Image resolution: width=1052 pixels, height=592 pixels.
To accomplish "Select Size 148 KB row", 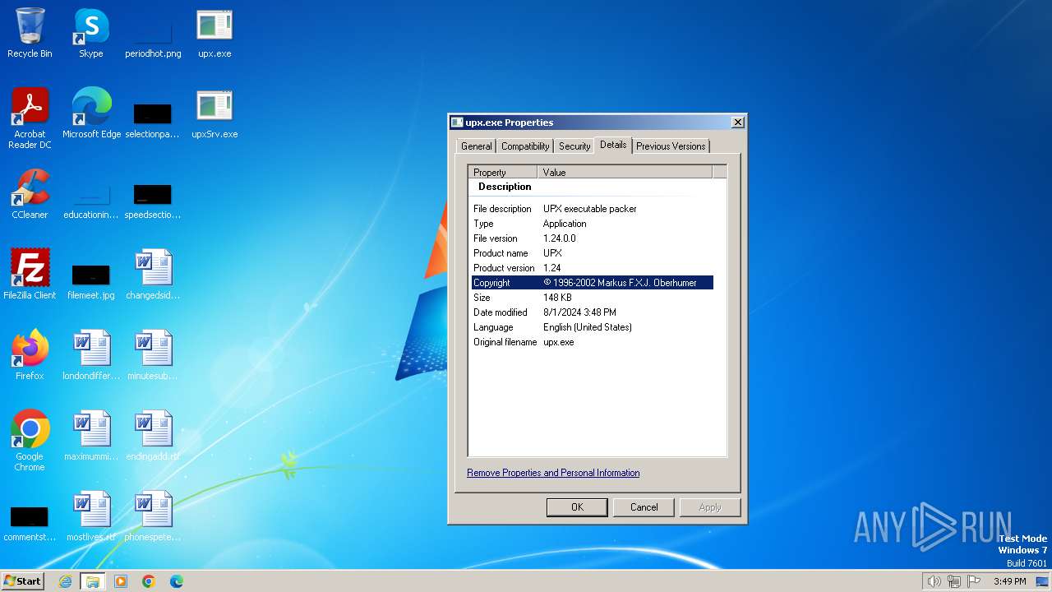I will [x=593, y=298].
